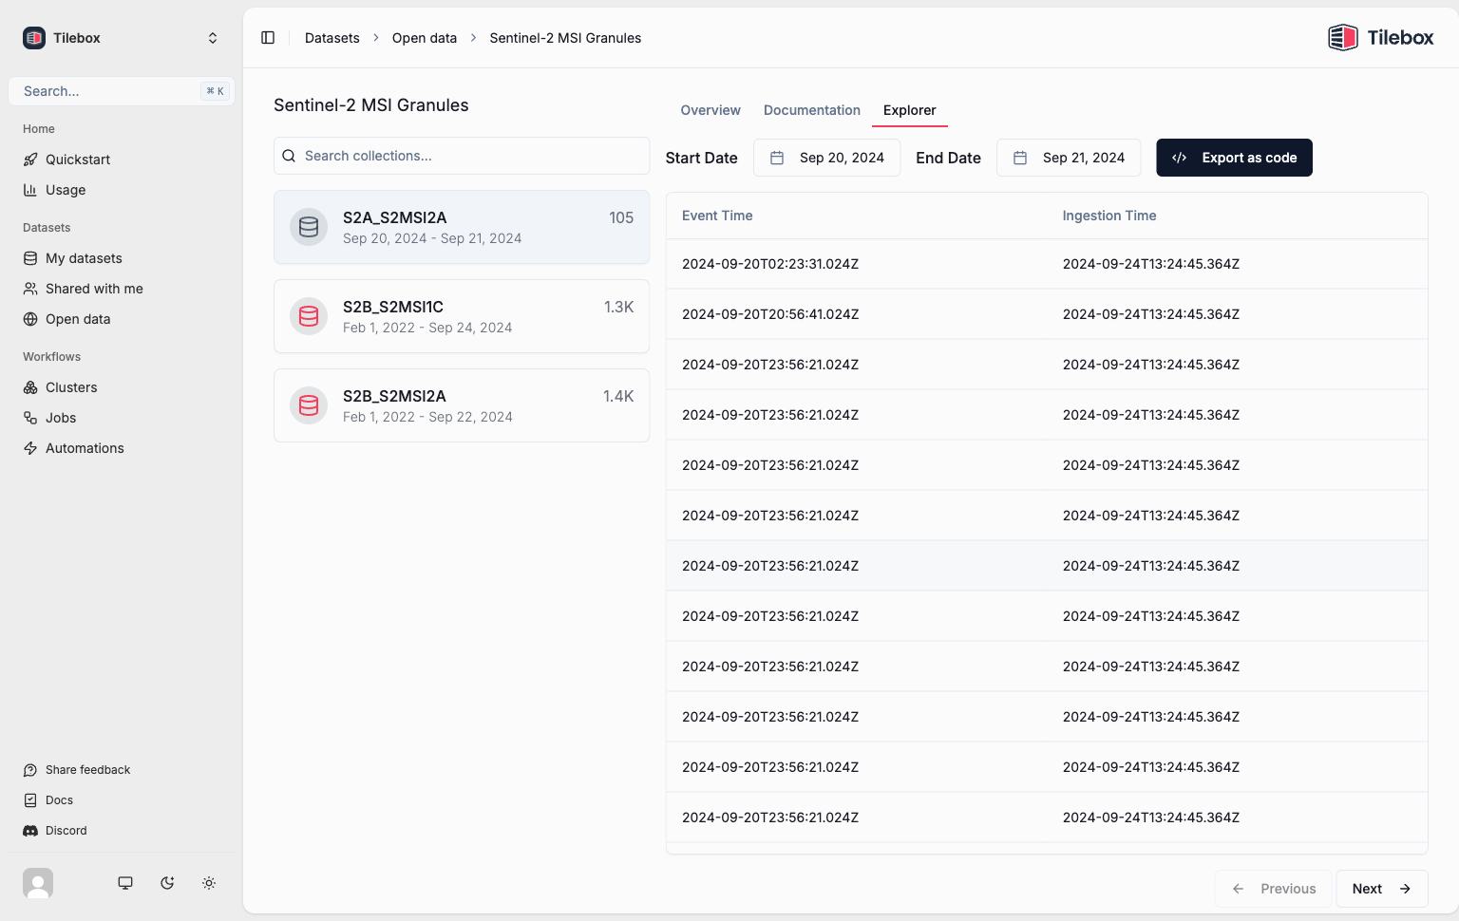Image resolution: width=1459 pixels, height=921 pixels.
Task: Open the Start Date picker Sep 20, 2024
Action: point(827,158)
